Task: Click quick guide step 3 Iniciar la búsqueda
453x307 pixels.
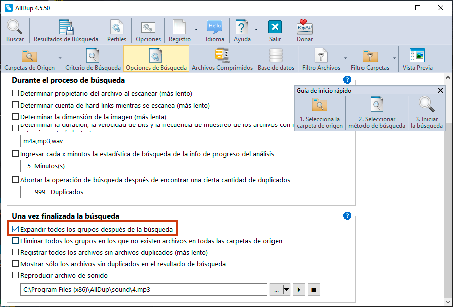Action: (x=427, y=113)
